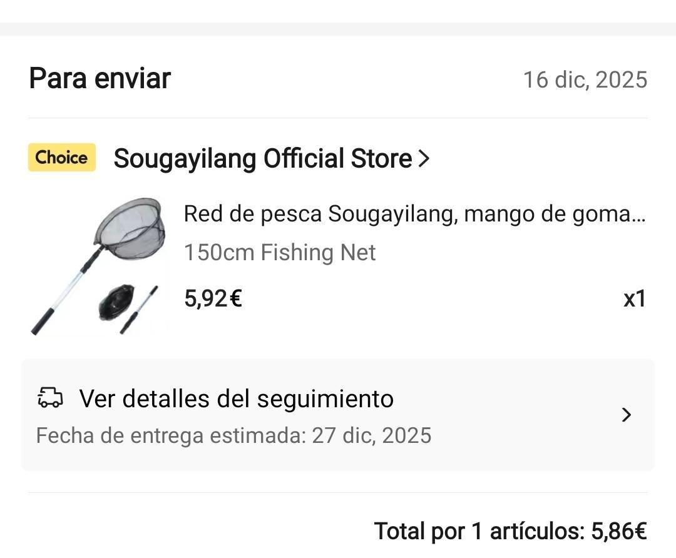The width and height of the screenshot is (676, 558).
Task: Open the "Red de pesca Sougayilang" product title
Action: tap(414, 214)
